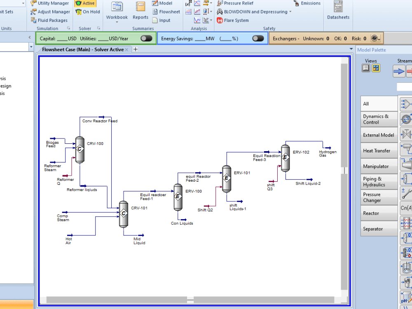This screenshot has width=412, height=309.
Task: Toggle the Energy Savings display switch
Action: tap(259, 38)
